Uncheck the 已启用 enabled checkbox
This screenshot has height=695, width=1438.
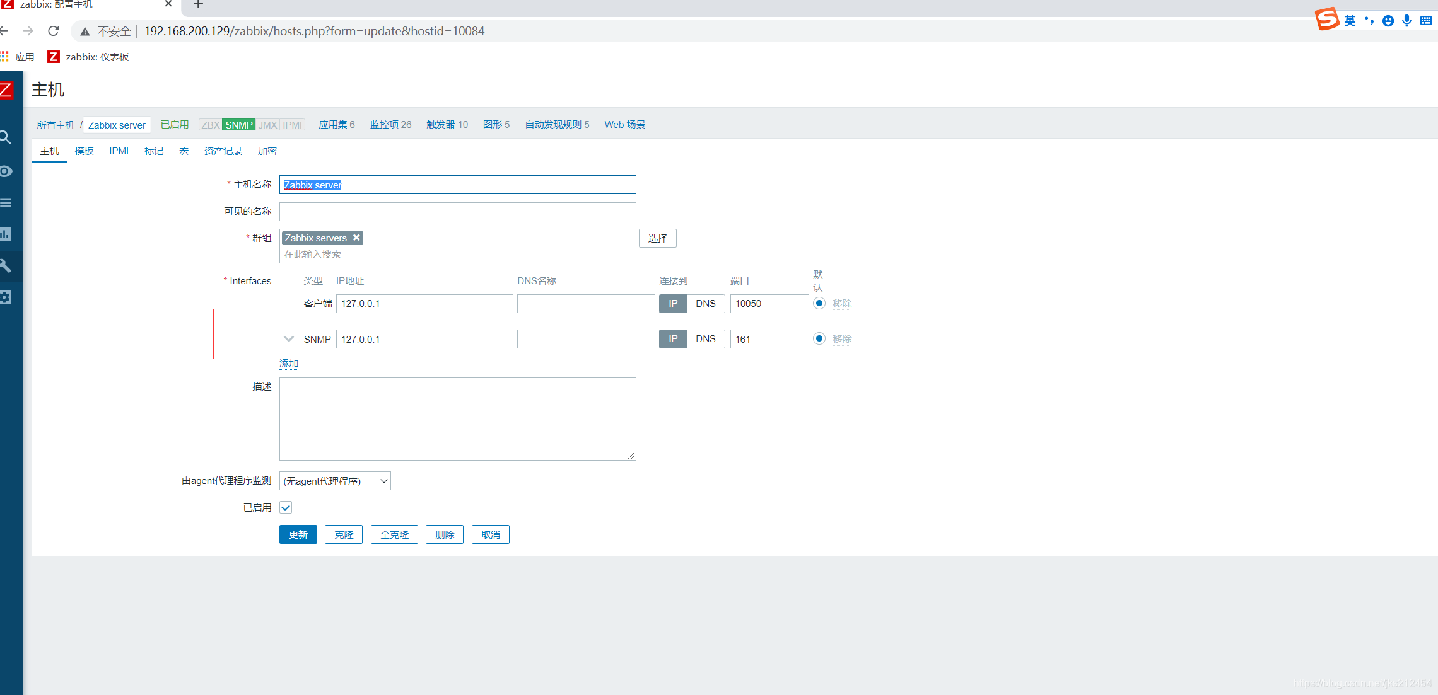(x=286, y=508)
